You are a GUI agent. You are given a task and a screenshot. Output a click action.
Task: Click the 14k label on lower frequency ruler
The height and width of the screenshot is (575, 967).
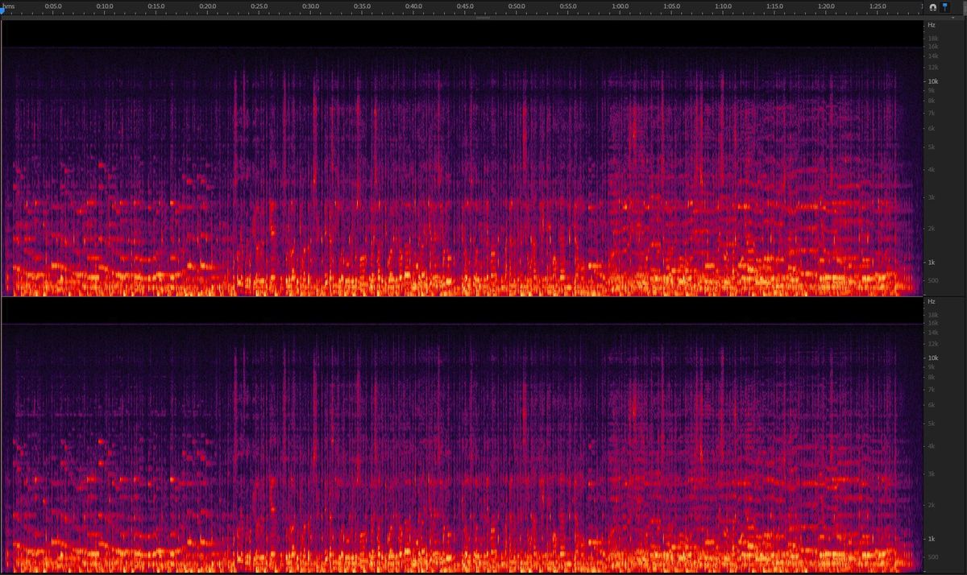click(x=932, y=331)
